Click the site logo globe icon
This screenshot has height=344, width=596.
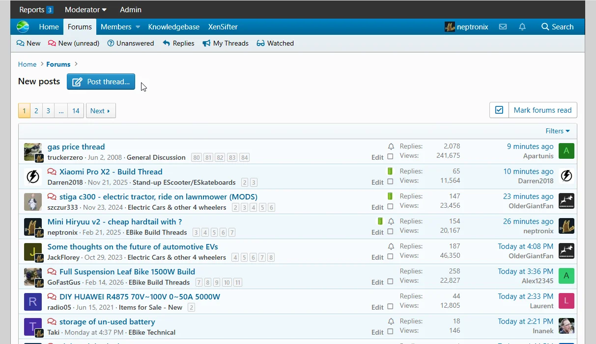(x=23, y=27)
